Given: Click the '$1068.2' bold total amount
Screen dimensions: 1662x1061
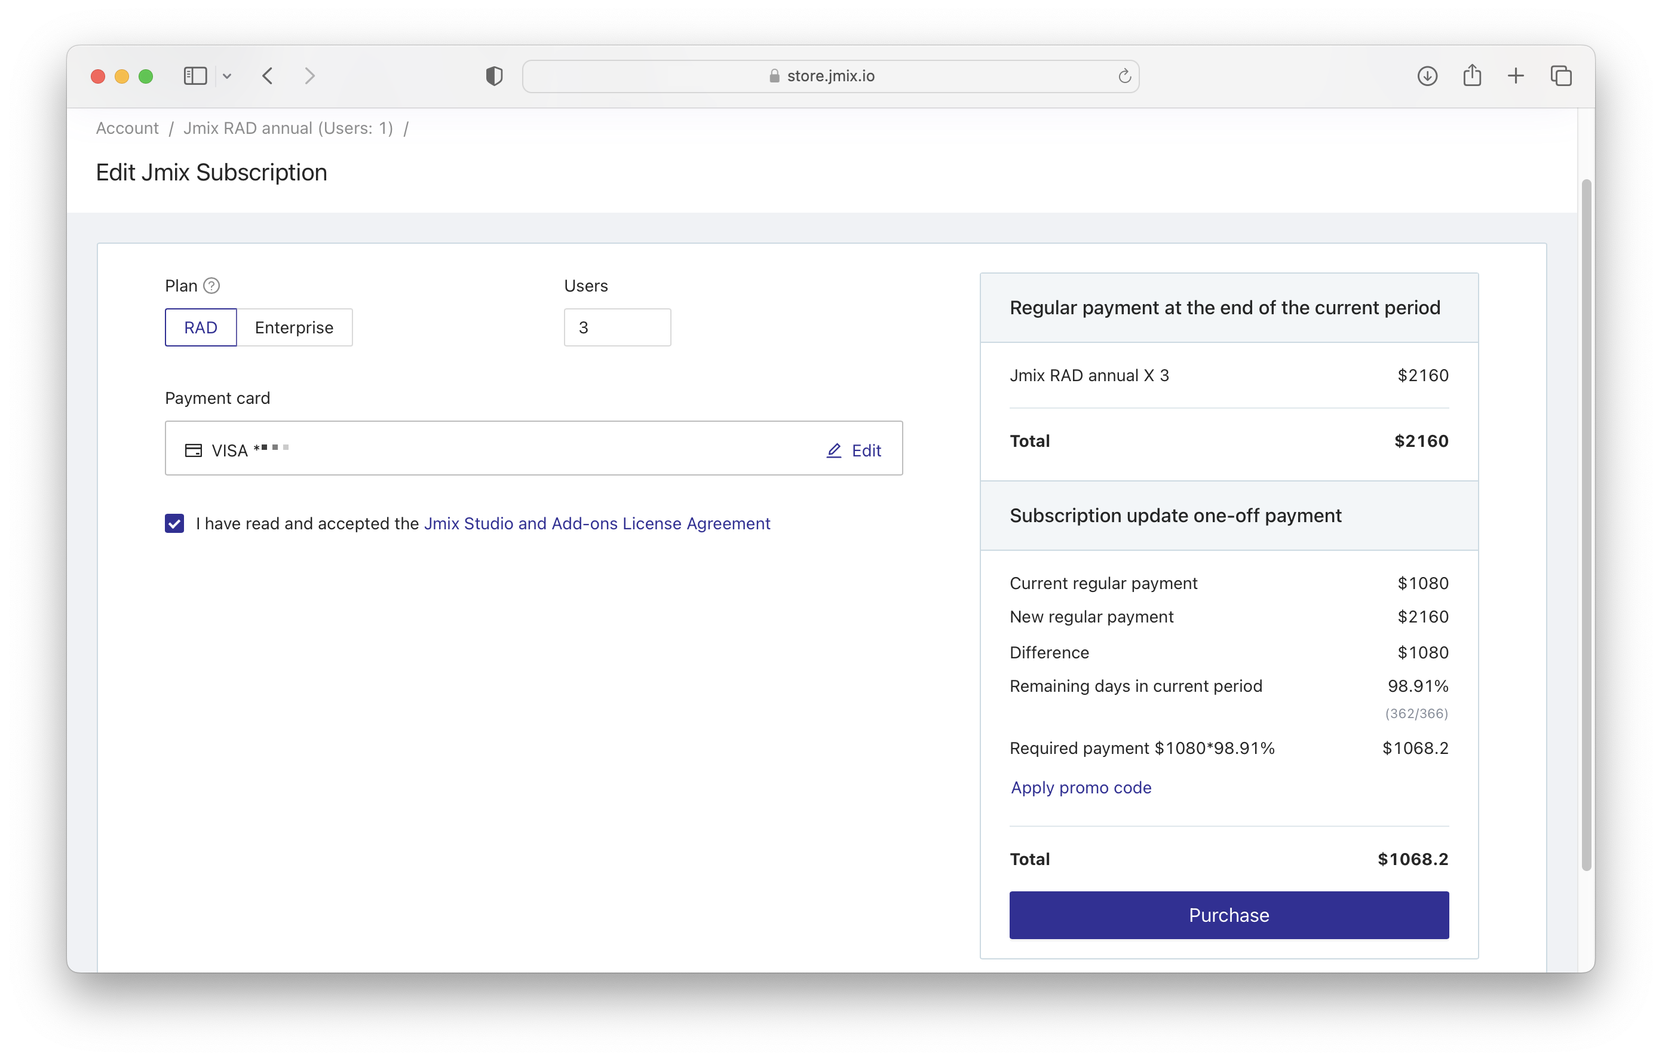Looking at the screenshot, I should [x=1413, y=858].
